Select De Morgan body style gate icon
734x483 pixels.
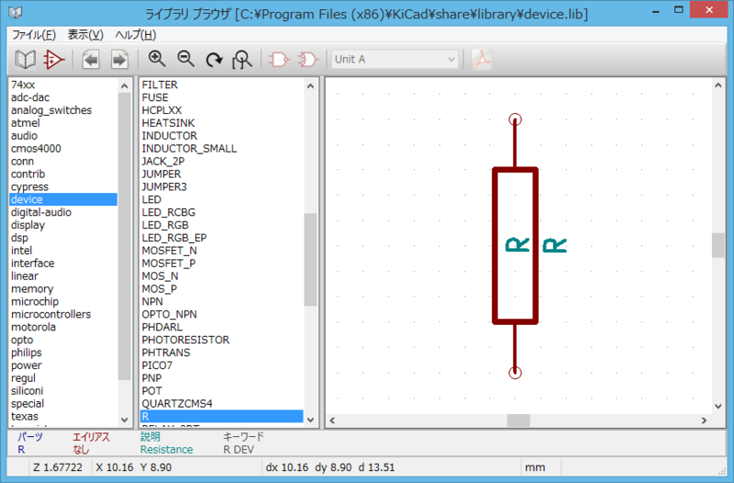(308, 60)
